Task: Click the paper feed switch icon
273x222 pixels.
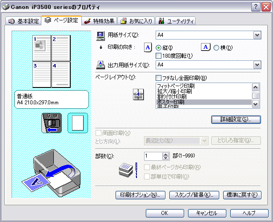Action: tap(52, 123)
